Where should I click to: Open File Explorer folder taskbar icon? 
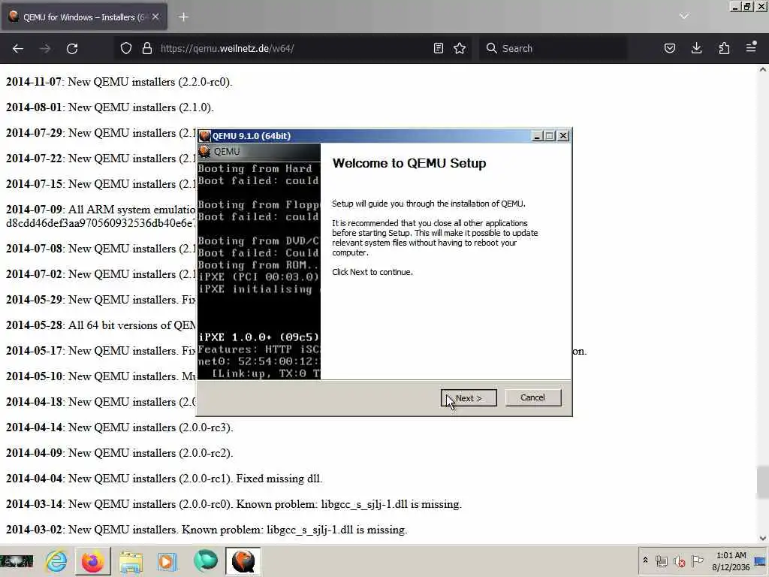[x=131, y=561]
